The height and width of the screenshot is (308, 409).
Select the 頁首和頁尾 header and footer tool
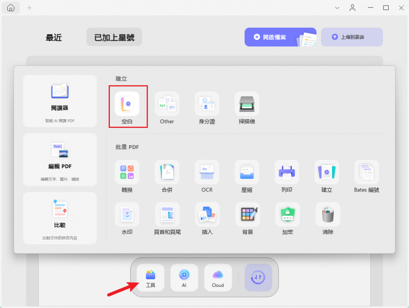point(167,215)
